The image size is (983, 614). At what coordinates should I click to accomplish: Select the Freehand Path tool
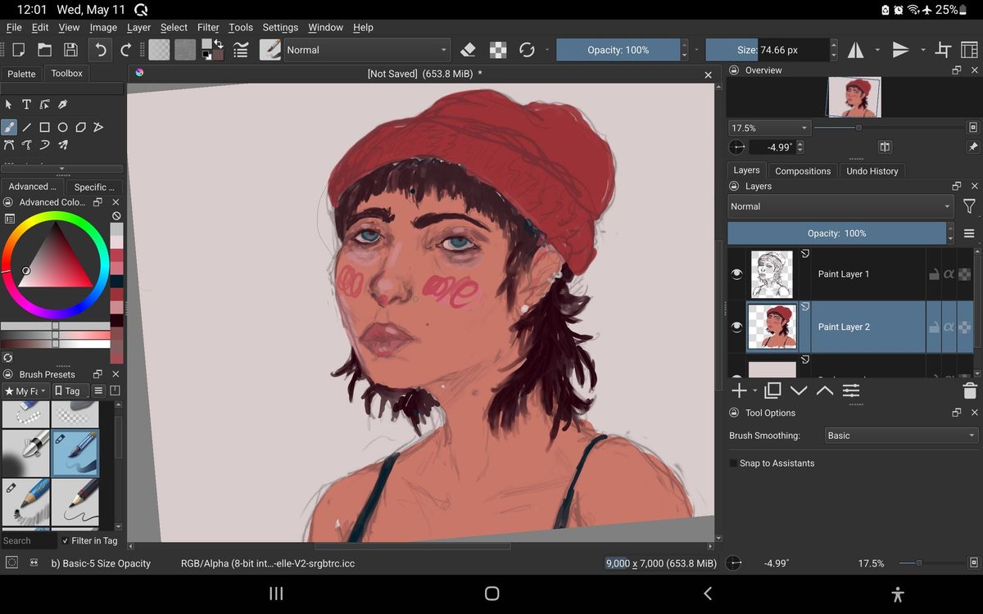[x=26, y=145]
